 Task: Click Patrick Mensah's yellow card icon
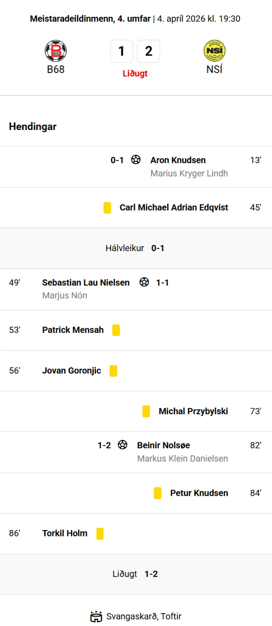pyautogui.click(x=116, y=330)
